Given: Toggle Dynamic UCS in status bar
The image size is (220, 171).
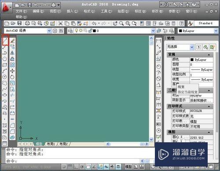Looking at the screenshot, I should pos(100,167).
